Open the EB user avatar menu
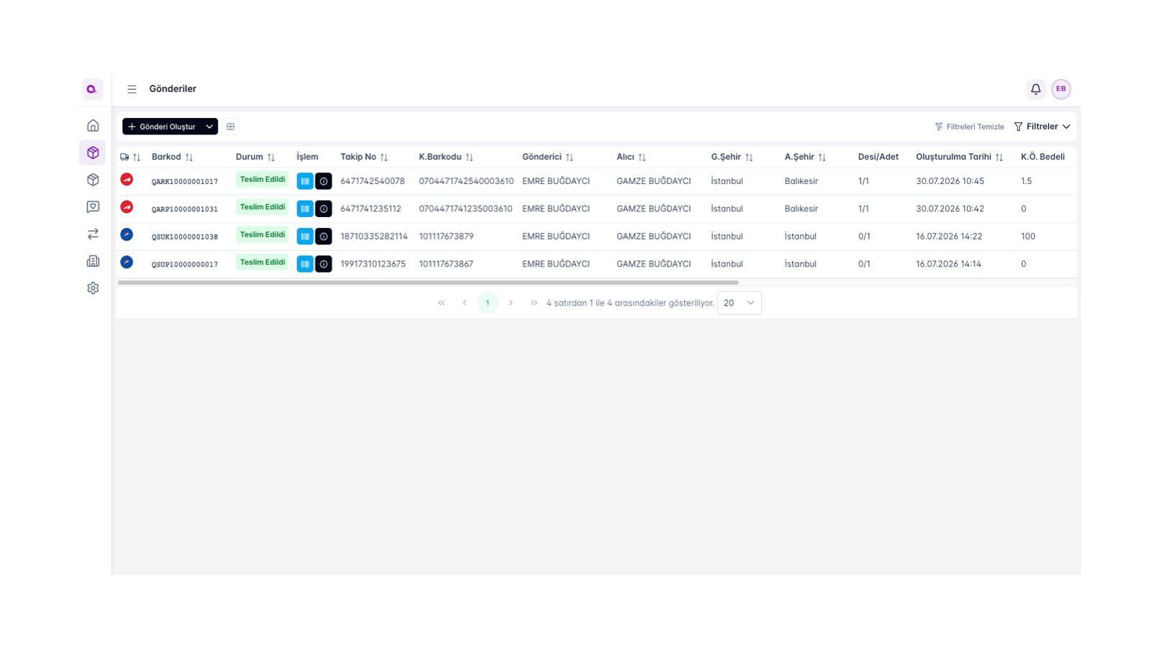Image resolution: width=1151 pixels, height=647 pixels. coord(1061,89)
